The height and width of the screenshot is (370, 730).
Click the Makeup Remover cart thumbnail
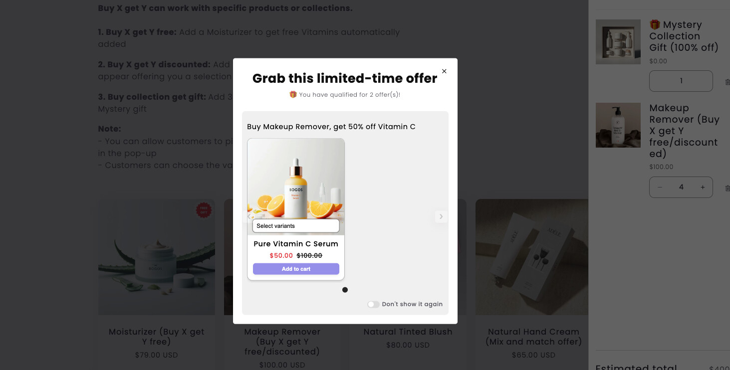click(618, 125)
